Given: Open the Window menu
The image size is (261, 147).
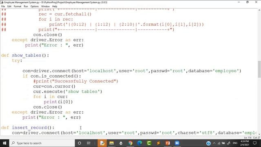Looking at the screenshot, I should coord(45,7).
